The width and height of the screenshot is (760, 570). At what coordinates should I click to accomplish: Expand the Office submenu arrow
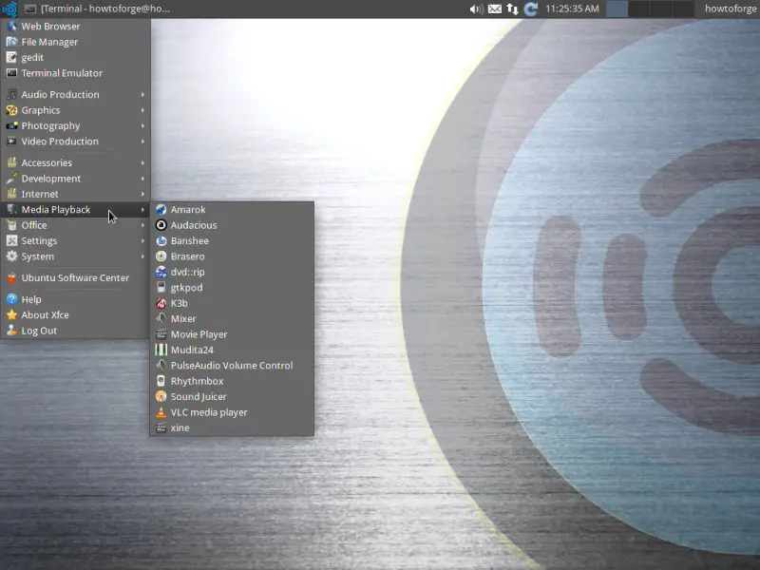(x=142, y=225)
